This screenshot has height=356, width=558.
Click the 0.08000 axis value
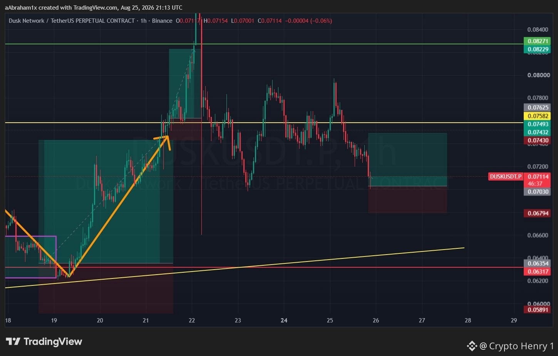tap(538, 75)
